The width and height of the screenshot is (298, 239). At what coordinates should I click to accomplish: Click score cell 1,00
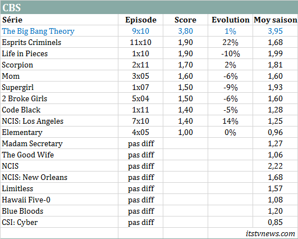185,132
